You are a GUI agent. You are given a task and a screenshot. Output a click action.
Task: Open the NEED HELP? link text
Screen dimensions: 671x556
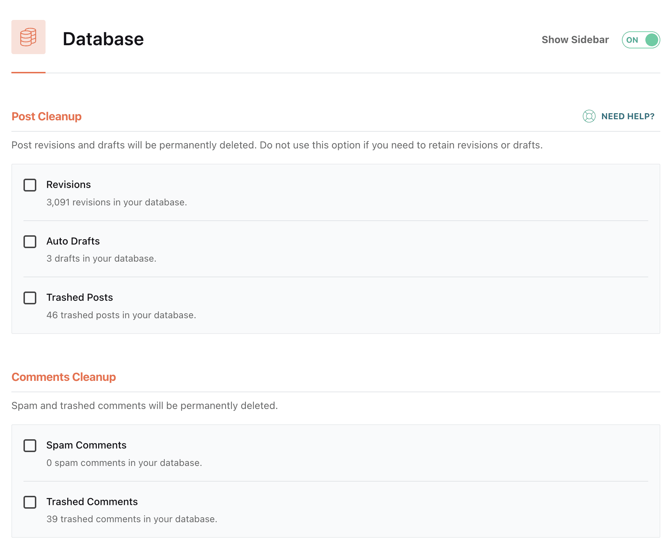tap(628, 116)
